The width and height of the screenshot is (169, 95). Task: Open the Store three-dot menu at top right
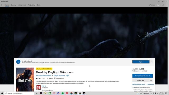[167, 5]
